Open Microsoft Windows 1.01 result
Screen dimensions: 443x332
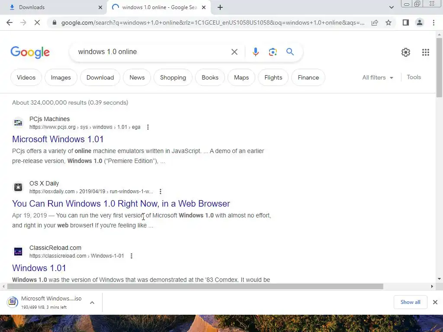click(x=58, y=139)
